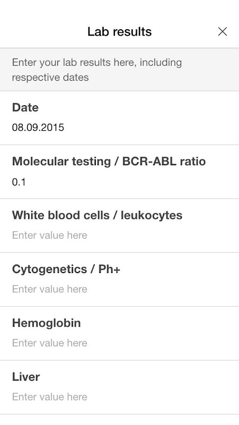Tap the "Ph+" text in label

pos(109,269)
